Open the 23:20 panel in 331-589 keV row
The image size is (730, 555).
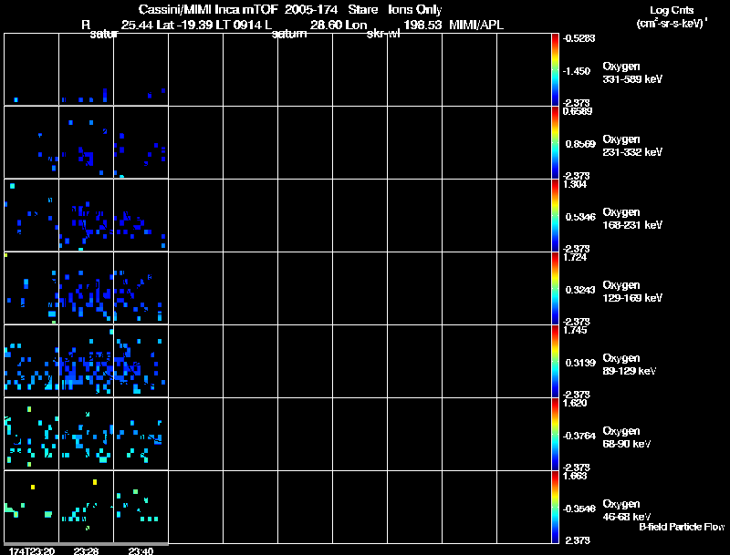pos(32,70)
